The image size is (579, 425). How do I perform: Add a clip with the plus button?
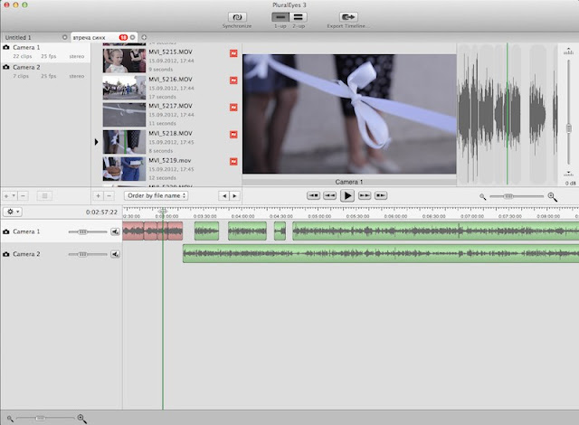pyautogui.click(x=98, y=196)
